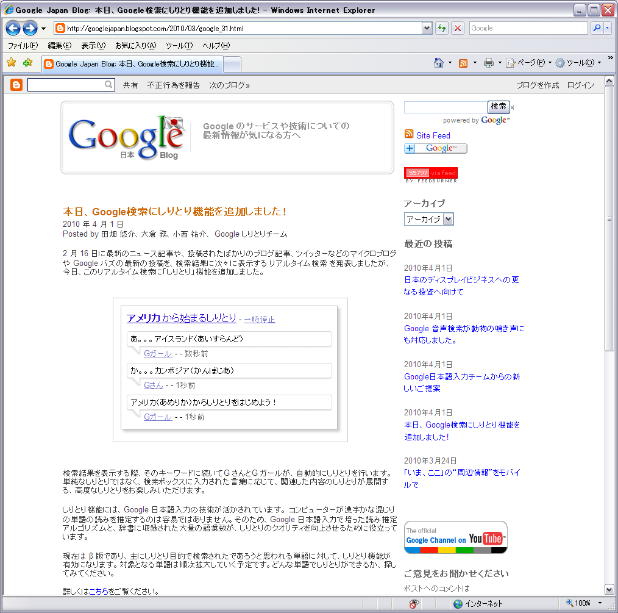This screenshot has height=613, width=618.
Task: Click the red FeedBurner 55797 counter badge
Action: click(431, 174)
